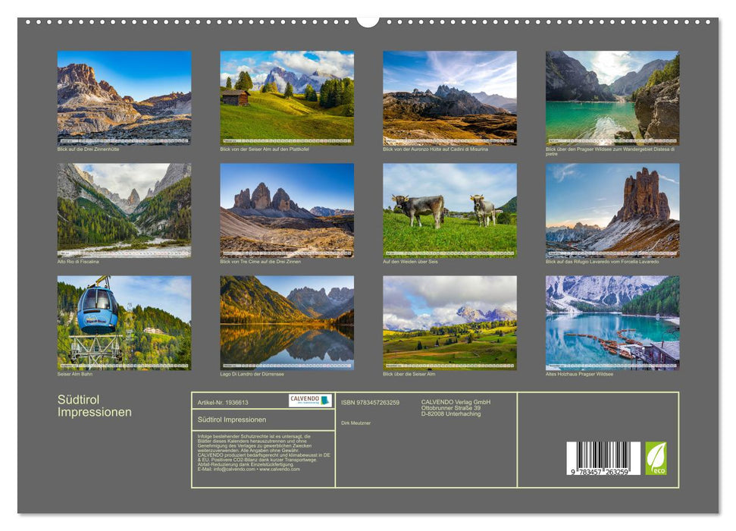Click the CALVENDO publisher logo
Screen dimensions: 736x531
coord(311,401)
